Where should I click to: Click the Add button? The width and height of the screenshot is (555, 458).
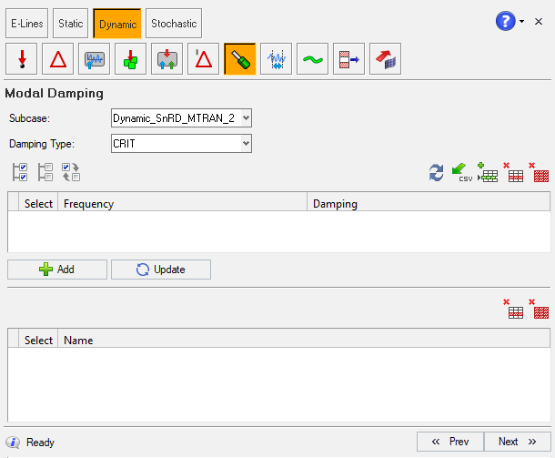point(56,270)
